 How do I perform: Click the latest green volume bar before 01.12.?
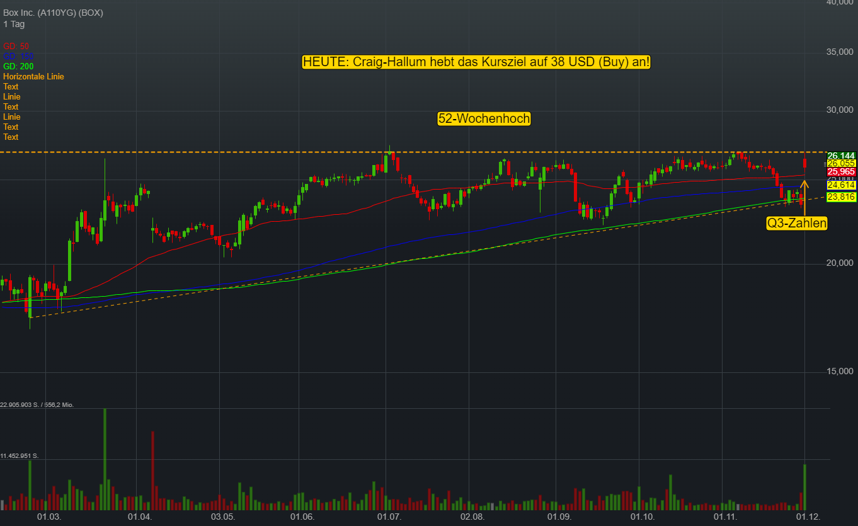click(x=804, y=487)
